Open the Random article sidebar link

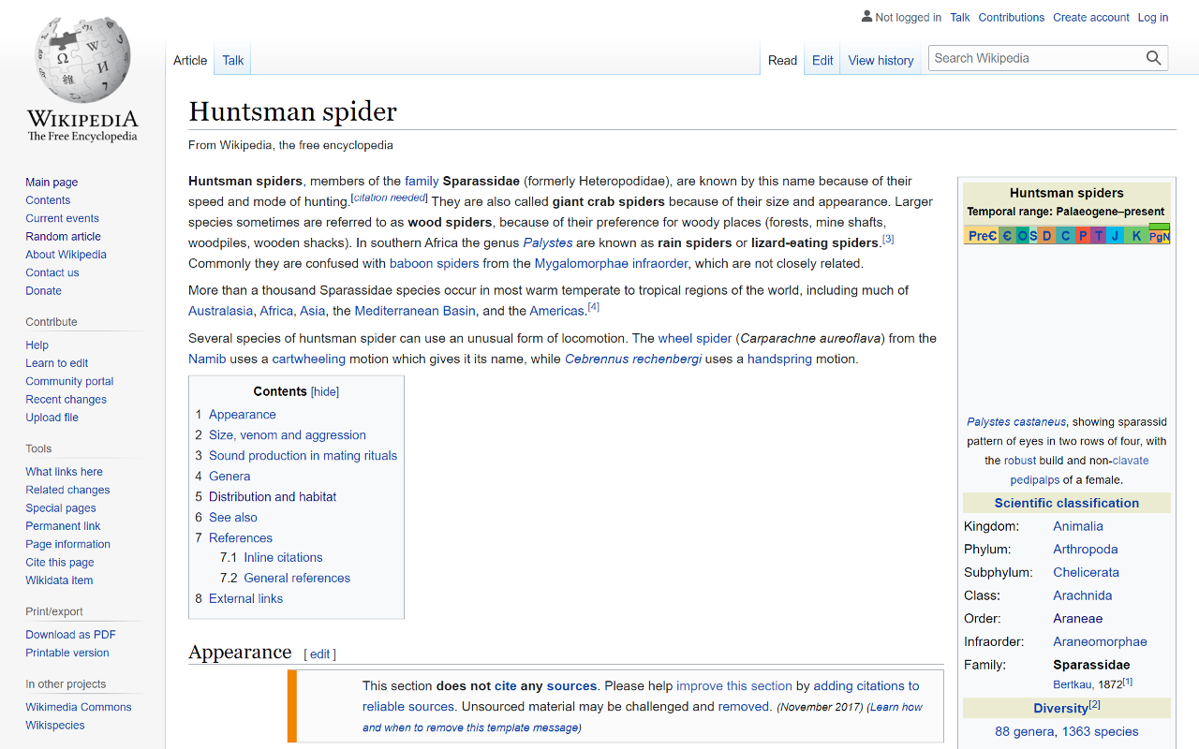pos(63,237)
